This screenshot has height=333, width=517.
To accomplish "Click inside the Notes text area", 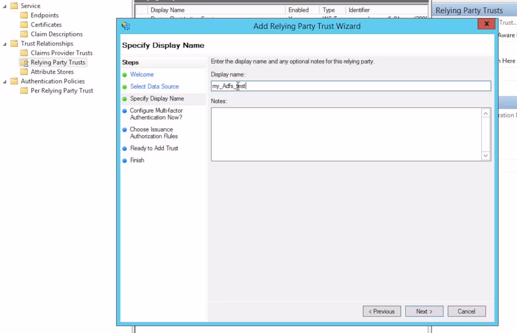I will tap(346, 134).
